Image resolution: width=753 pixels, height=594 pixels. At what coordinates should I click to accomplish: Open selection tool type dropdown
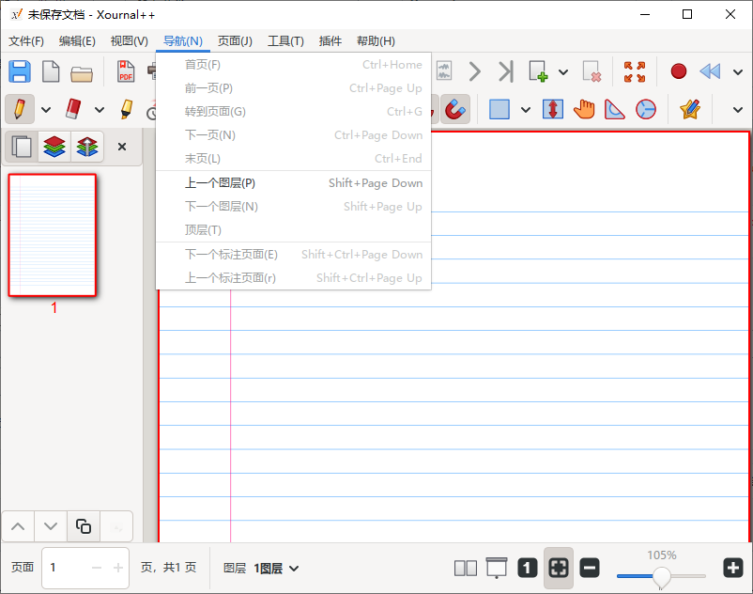click(x=526, y=110)
